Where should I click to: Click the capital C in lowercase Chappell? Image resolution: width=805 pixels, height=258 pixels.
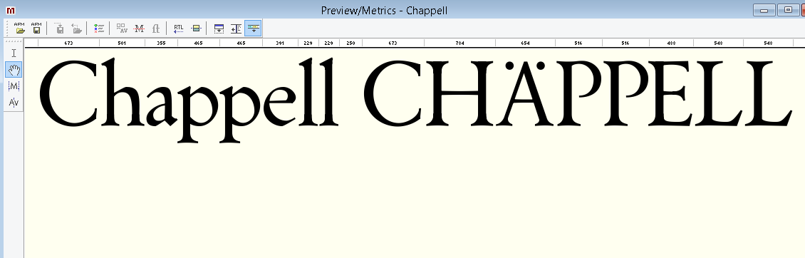tap(69, 93)
